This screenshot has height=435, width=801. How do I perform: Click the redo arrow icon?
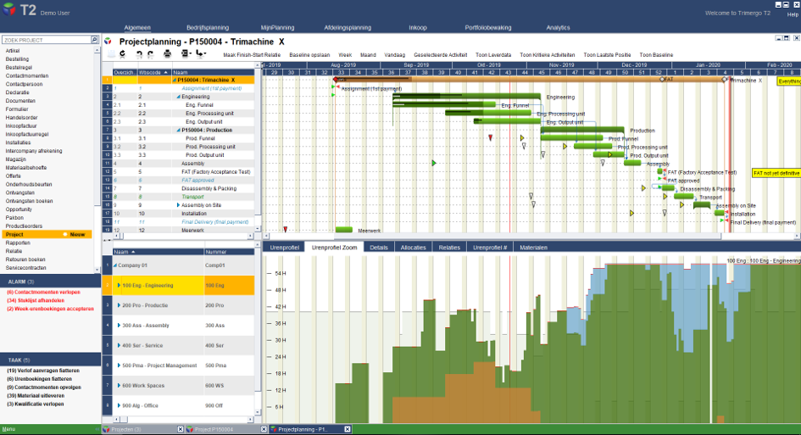pyautogui.click(x=150, y=53)
